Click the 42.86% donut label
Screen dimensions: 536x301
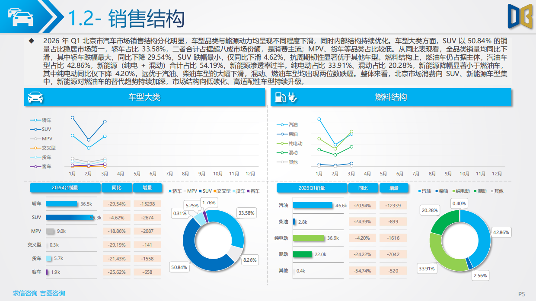click(501, 232)
